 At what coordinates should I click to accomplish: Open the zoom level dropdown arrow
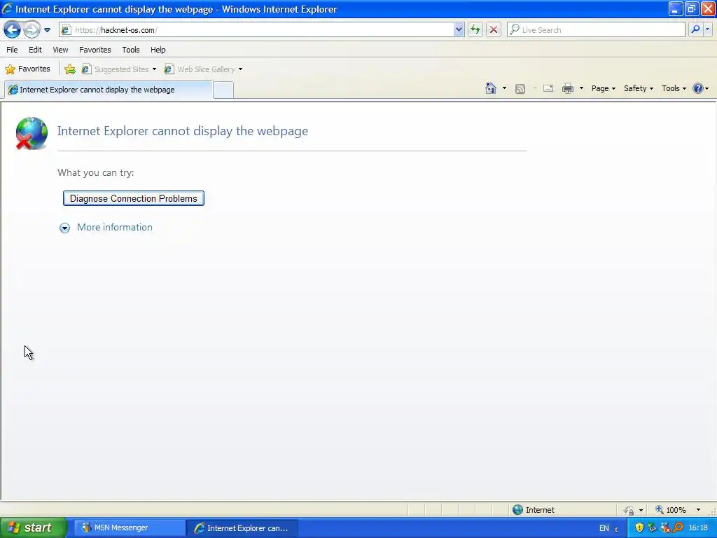pyautogui.click(x=698, y=510)
